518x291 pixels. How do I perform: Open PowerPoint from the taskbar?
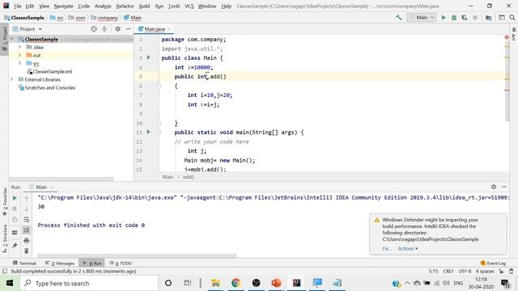click(276, 283)
